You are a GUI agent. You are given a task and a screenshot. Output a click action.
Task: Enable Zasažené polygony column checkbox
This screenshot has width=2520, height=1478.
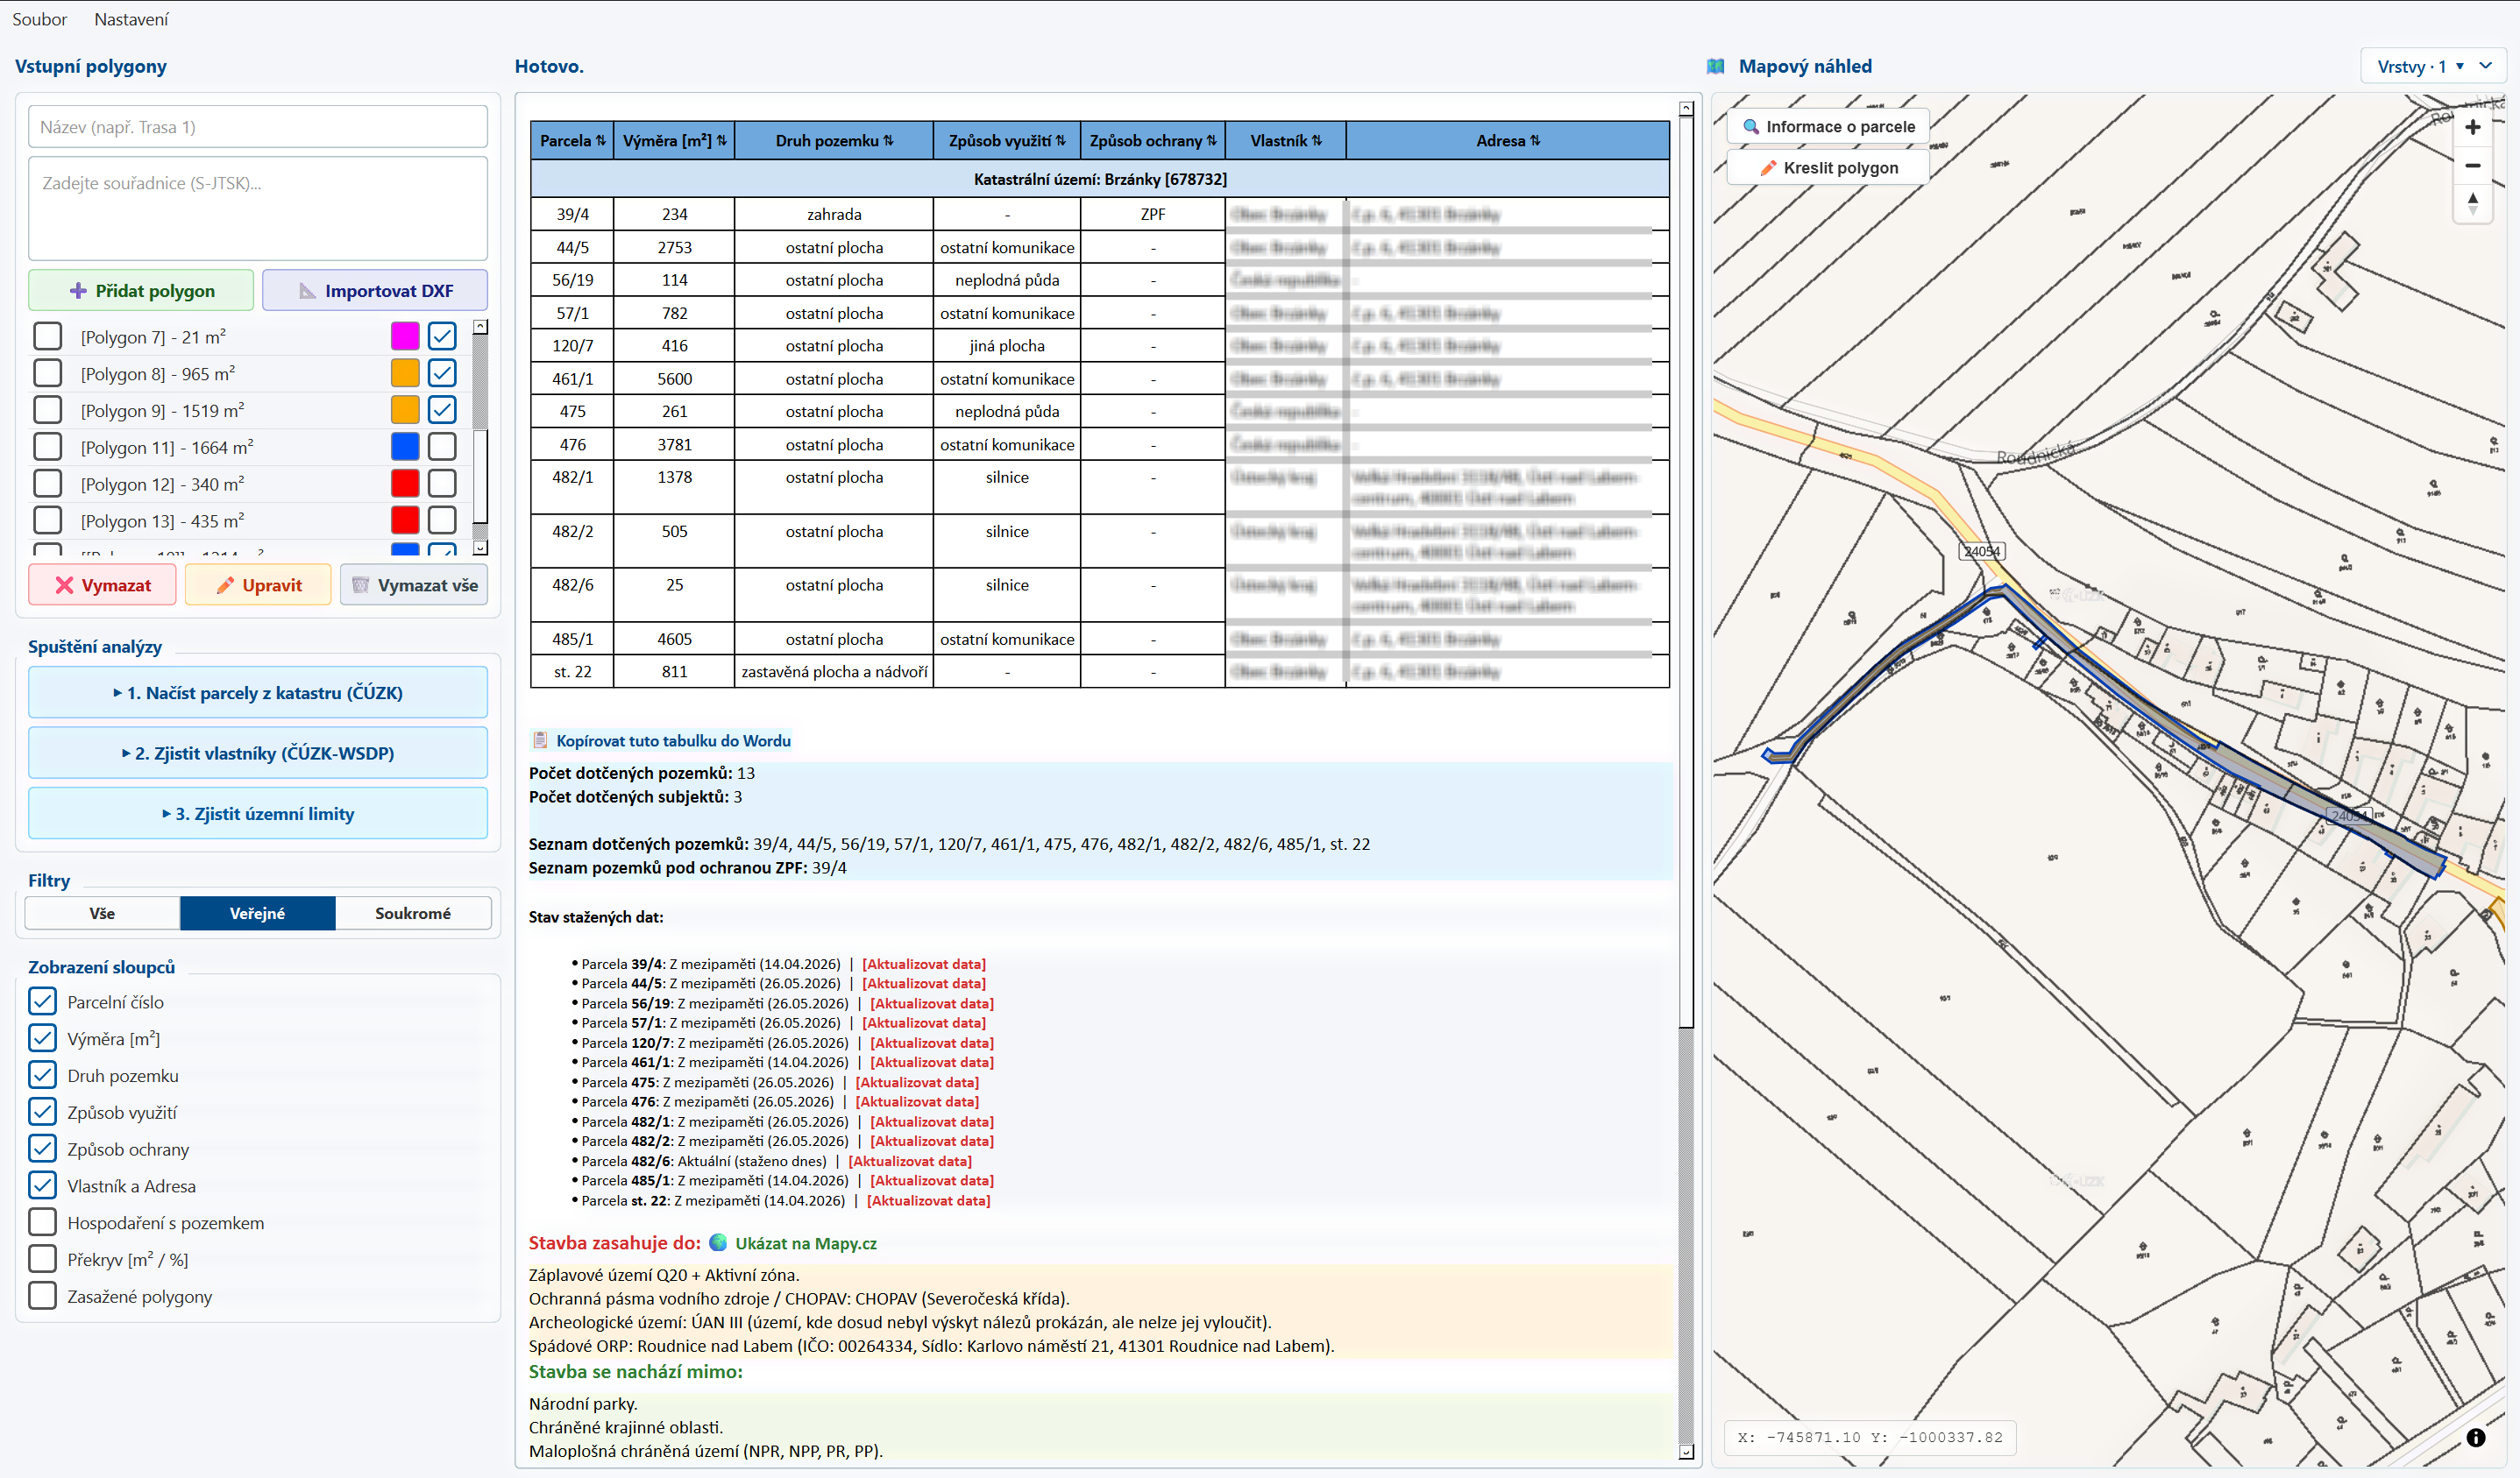coord(42,1296)
